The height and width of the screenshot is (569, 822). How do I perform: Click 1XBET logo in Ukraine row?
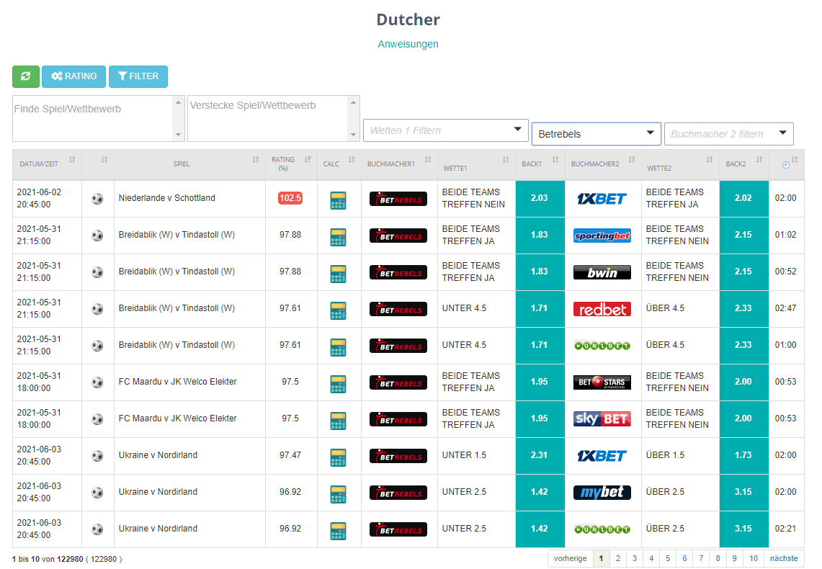[x=602, y=456]
